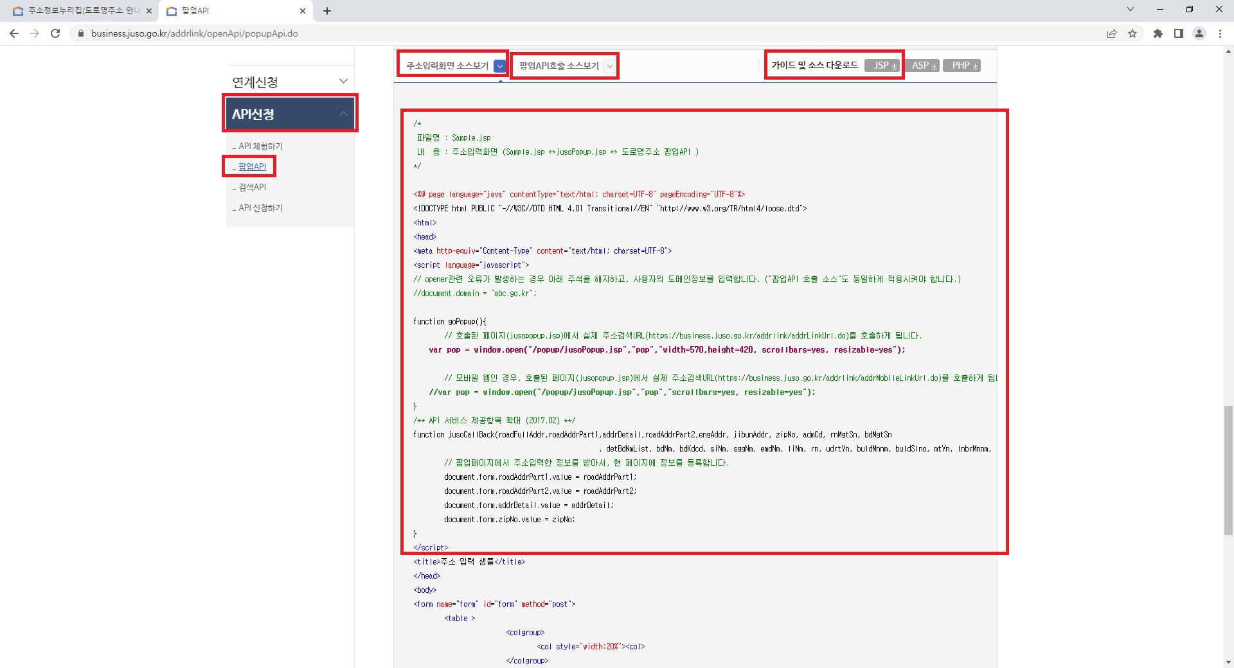Expand the 연계신청 menu section

pyautogui.click(x=290, y=82)
